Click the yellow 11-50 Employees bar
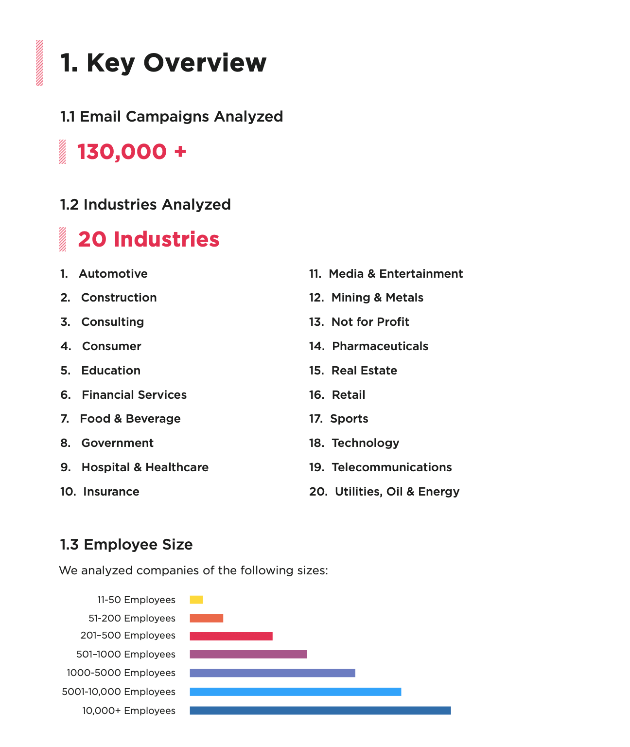The height and width of the screenshot is (747, 630). coord(196,600)
